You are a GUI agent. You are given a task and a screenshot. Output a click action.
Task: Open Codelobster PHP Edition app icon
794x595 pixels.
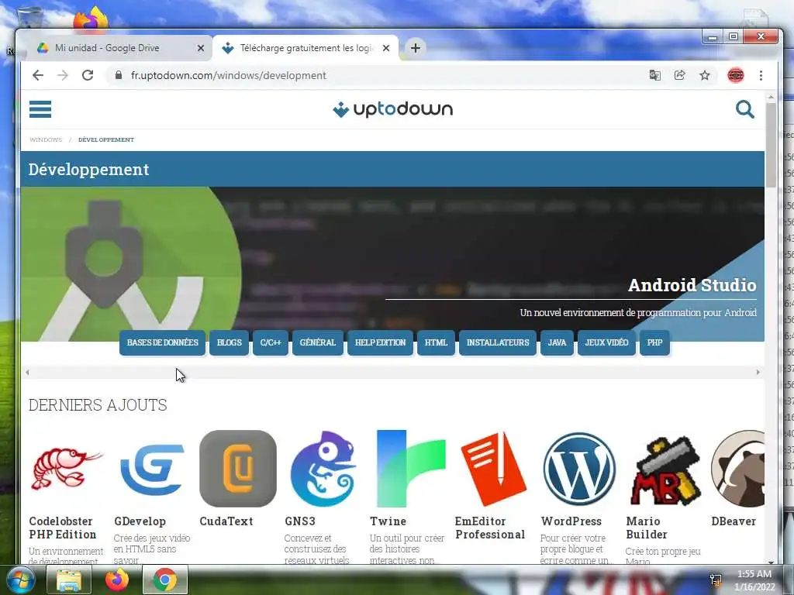coord(67,469)
